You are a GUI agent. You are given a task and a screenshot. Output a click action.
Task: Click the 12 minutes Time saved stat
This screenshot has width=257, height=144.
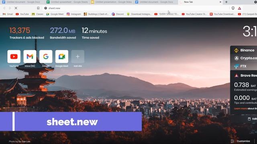click(94, 33)
